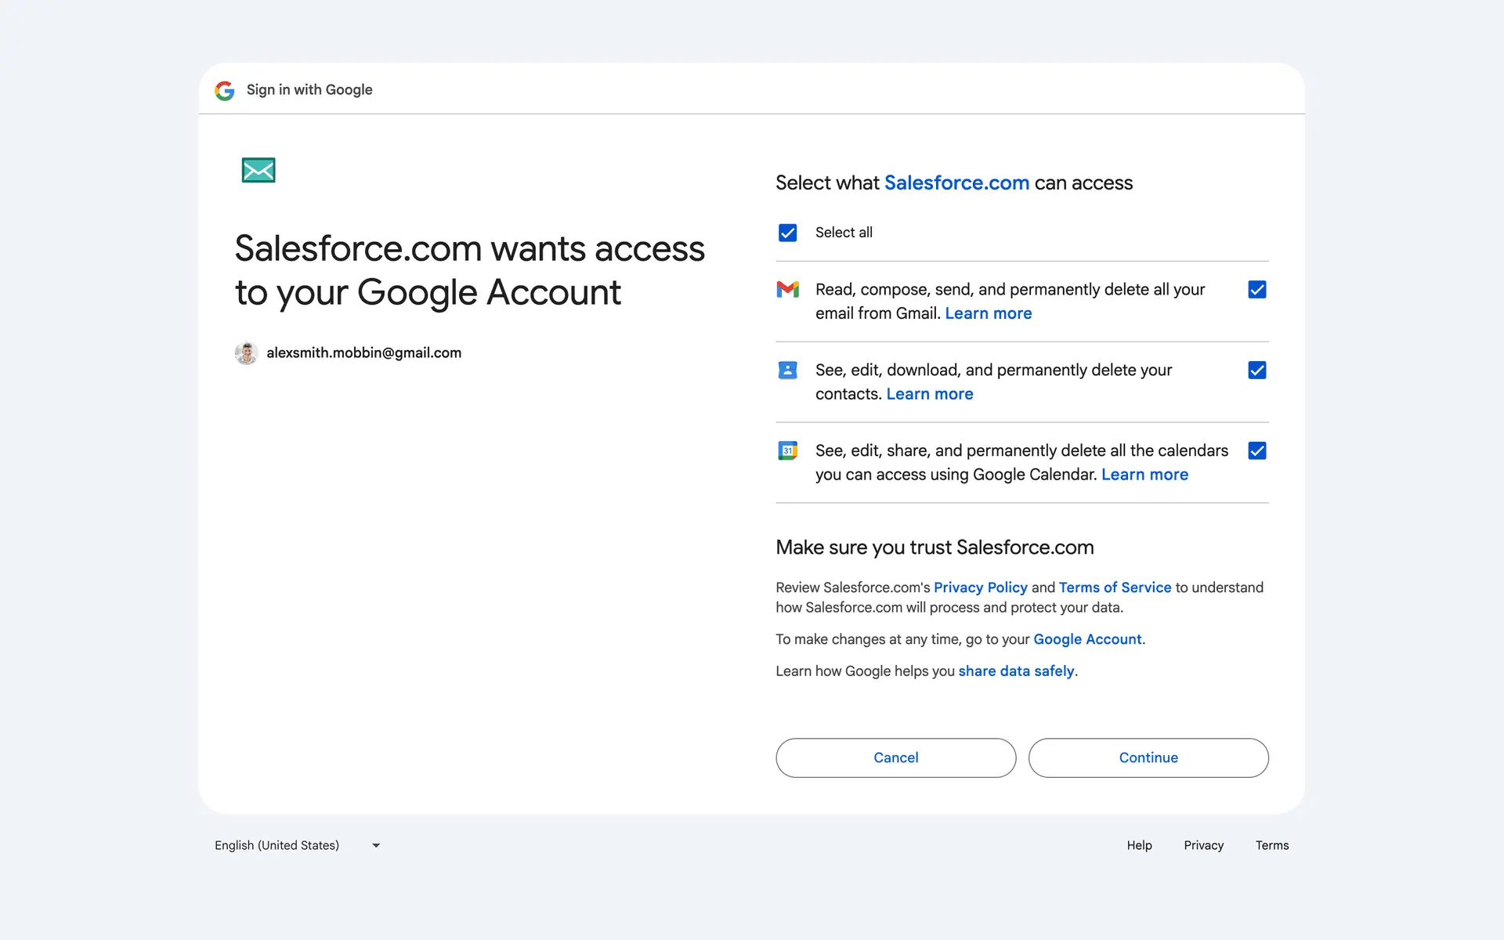The width and height of the screenshot is (1504, 940).
Task: Click the Help footer link
Action: [1139, 845]
